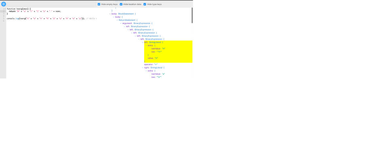
Task: Toggle Hide location data checkbox
Action: [x=121, y=4]
